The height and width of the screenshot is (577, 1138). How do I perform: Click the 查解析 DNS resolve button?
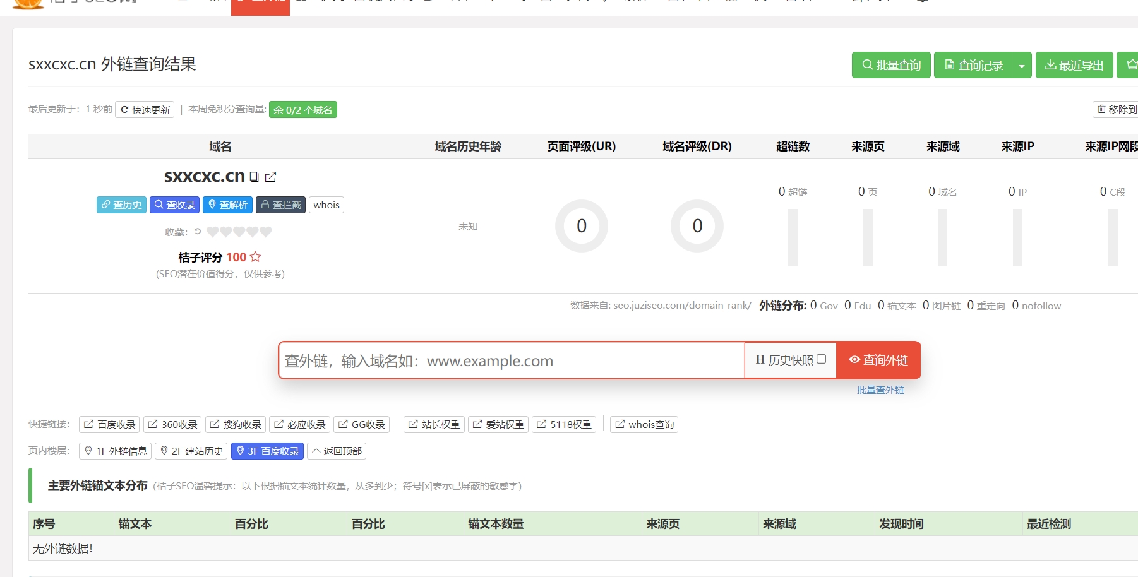coord(227,205)
